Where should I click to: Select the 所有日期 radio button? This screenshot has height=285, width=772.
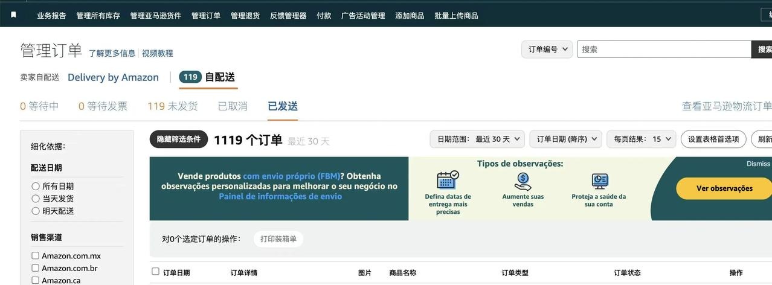(36, 187)
